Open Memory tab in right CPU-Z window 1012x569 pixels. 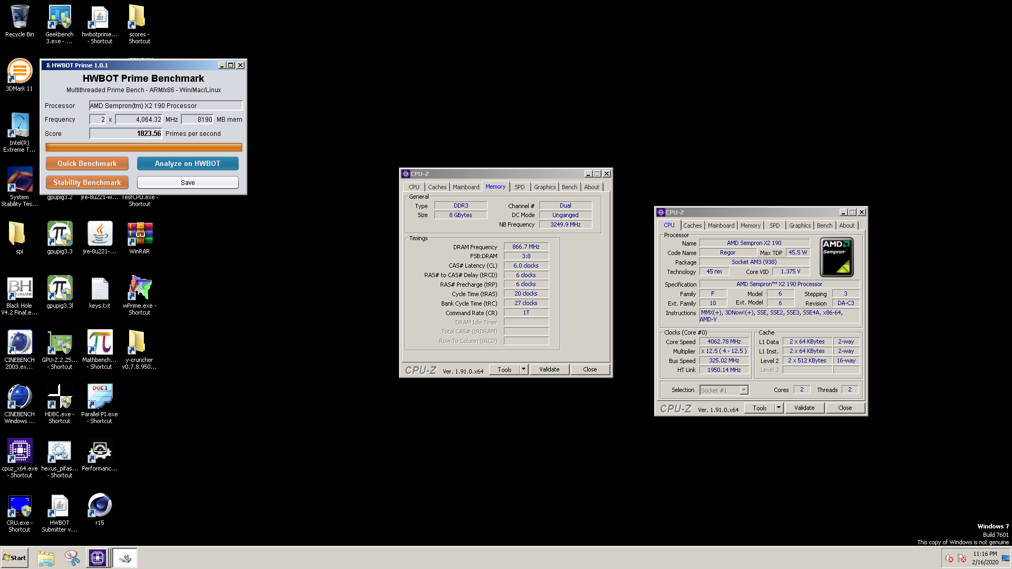[751, 225]
